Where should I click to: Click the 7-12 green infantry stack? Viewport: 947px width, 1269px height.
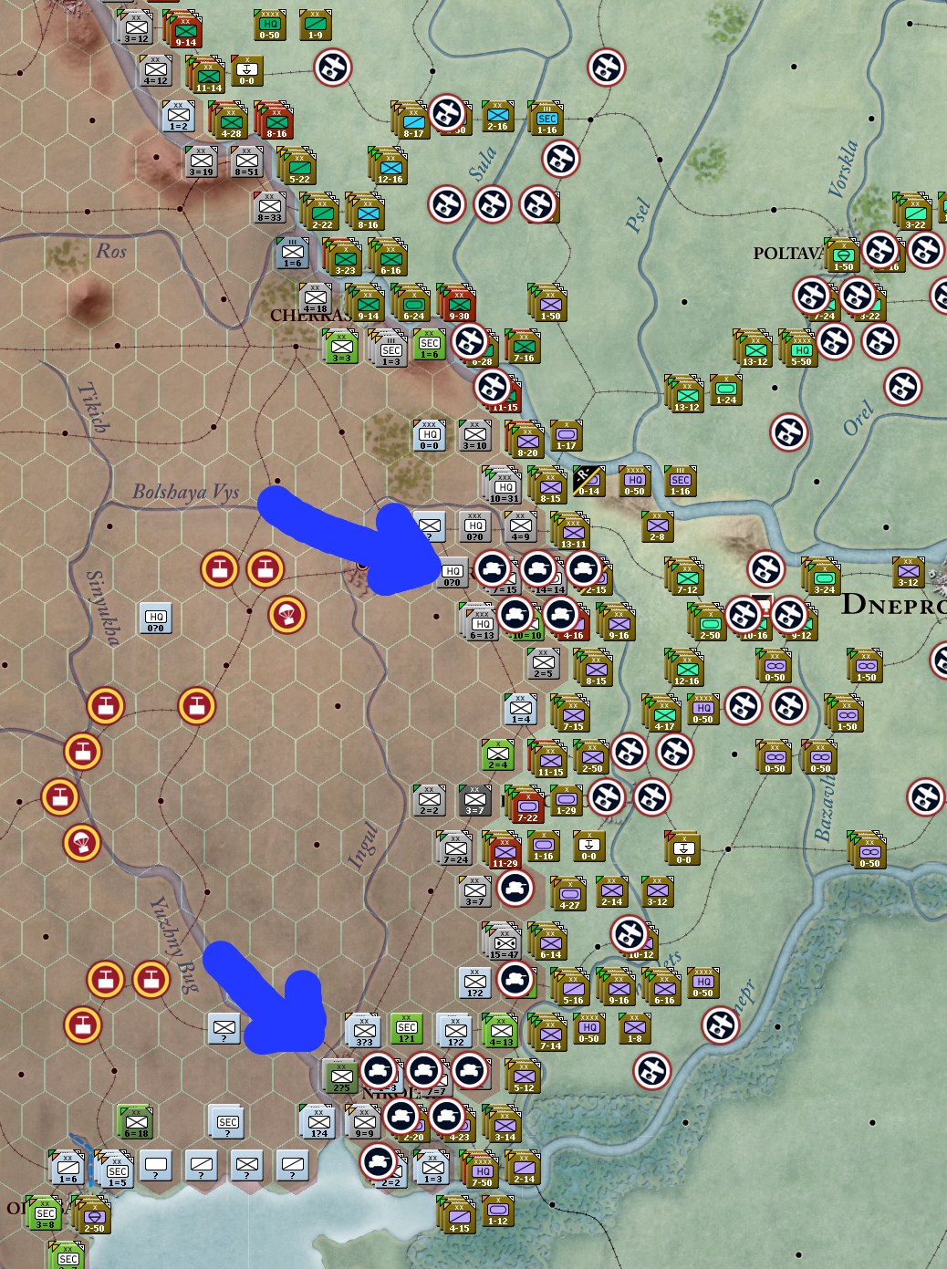tap(686, 577)
